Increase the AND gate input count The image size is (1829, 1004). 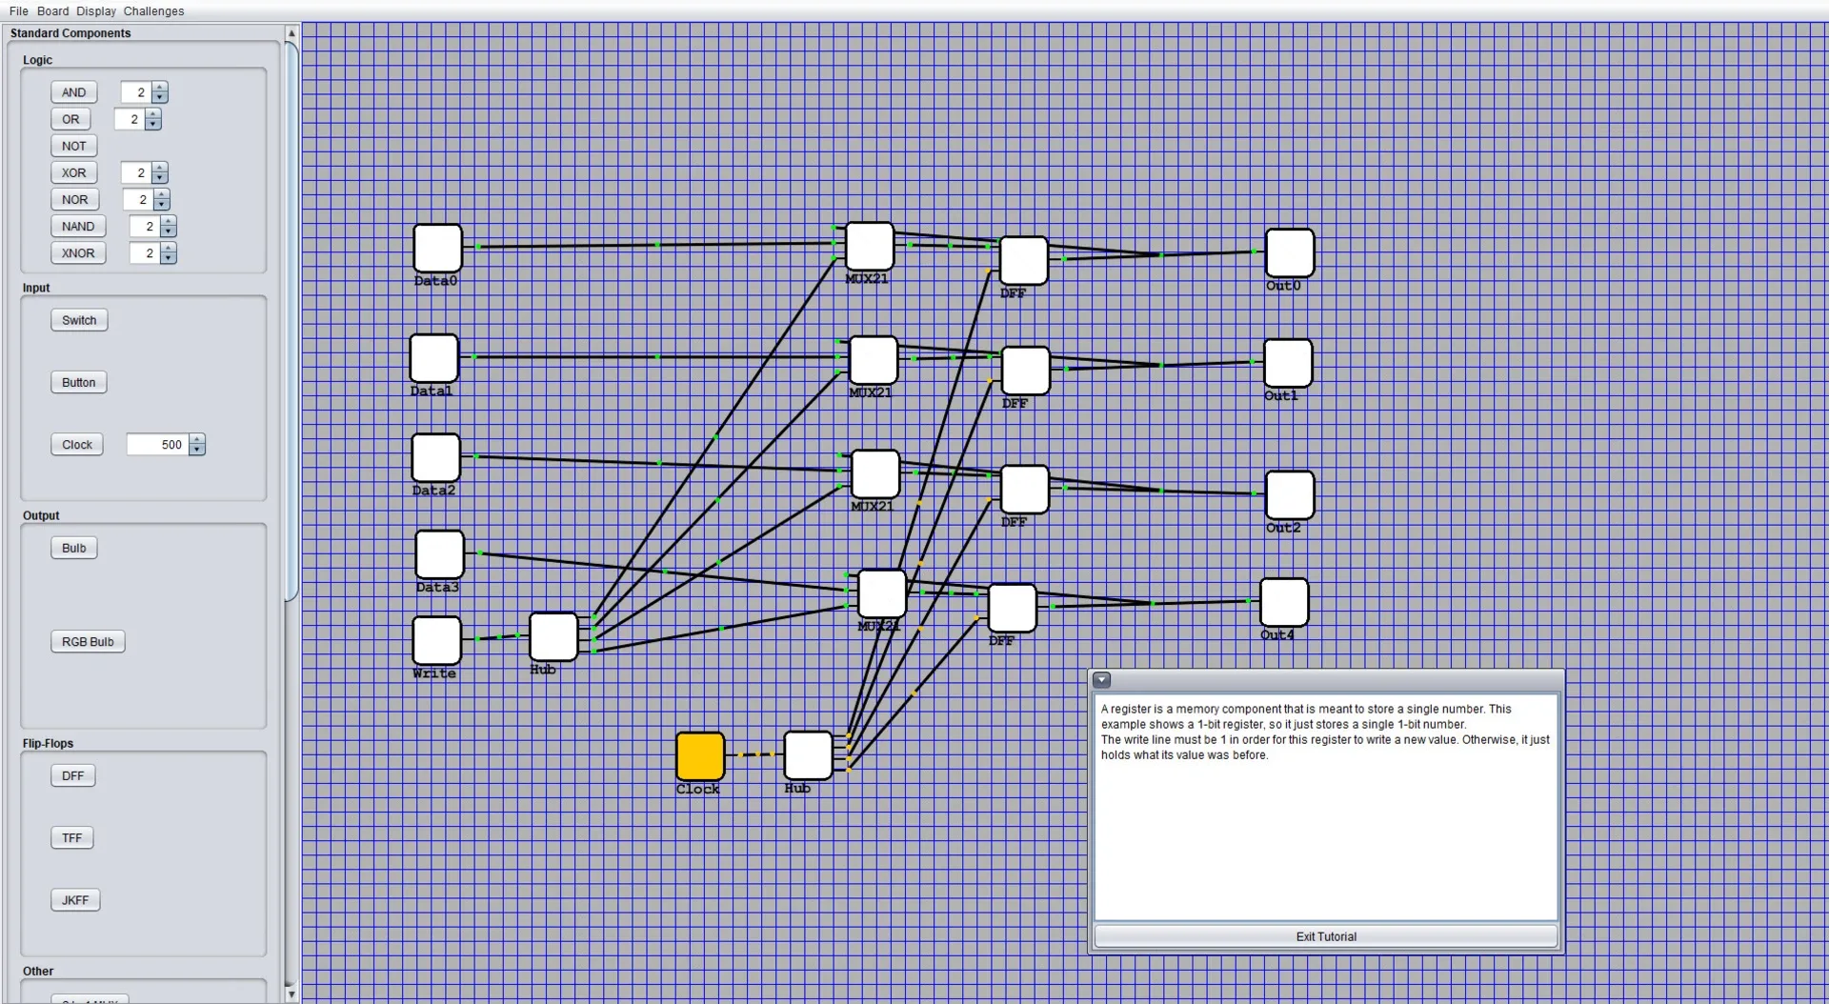160,88
